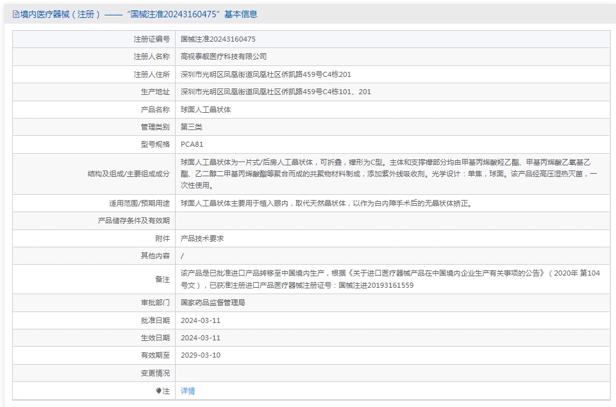
Task: Click the 结构及组成/主要组成成分 label
Action: (x=128, y=174)
